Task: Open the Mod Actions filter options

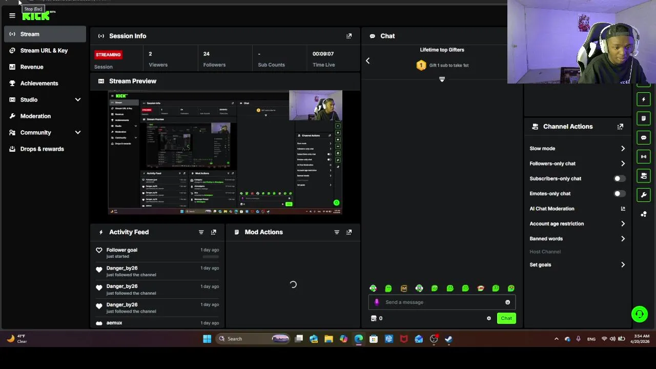Action: click(337, 232)
